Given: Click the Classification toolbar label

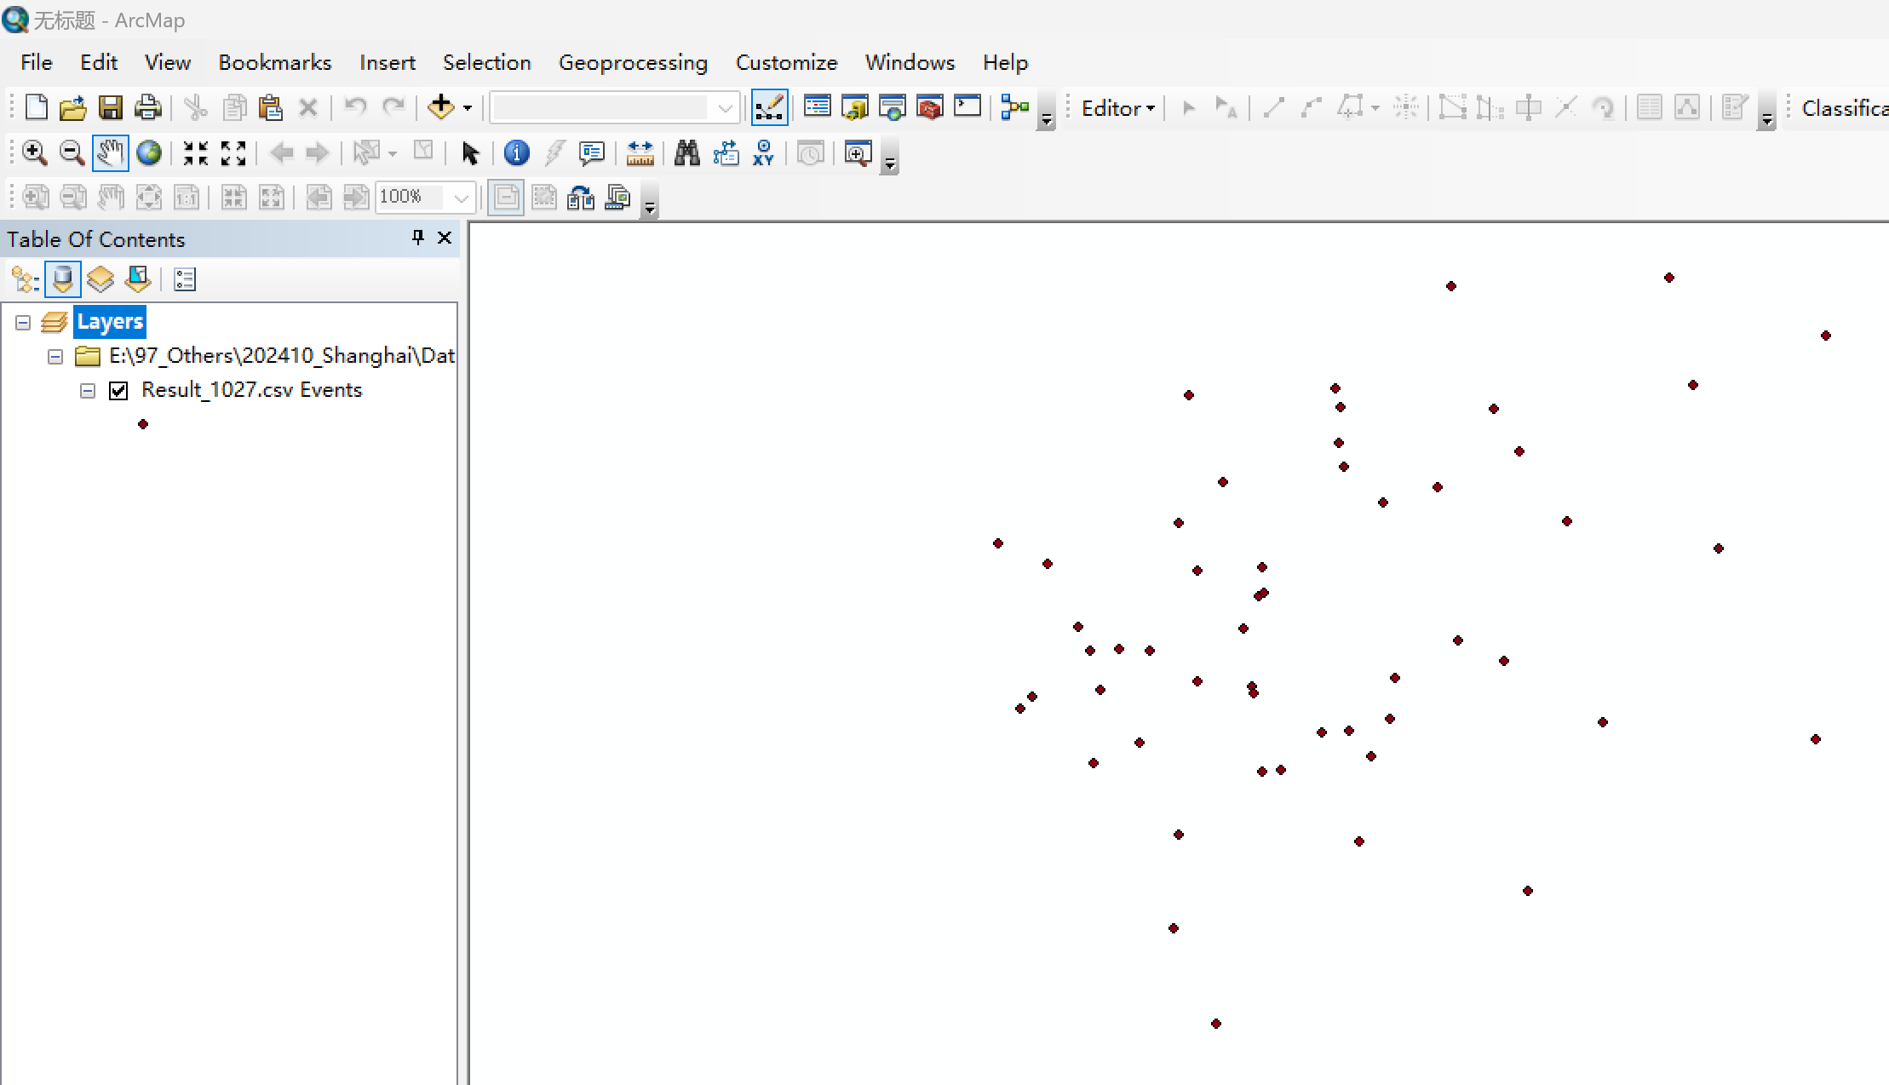Looking at the screenshot, I should 1845,108.
